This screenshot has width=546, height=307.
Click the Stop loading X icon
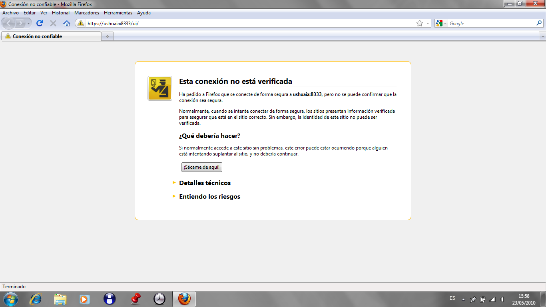pyautogui.click(x=53, y=23)
